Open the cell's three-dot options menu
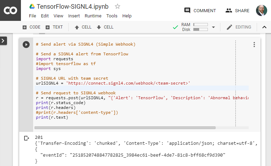Viewport: 271px width, 166px height. (254, 45)
